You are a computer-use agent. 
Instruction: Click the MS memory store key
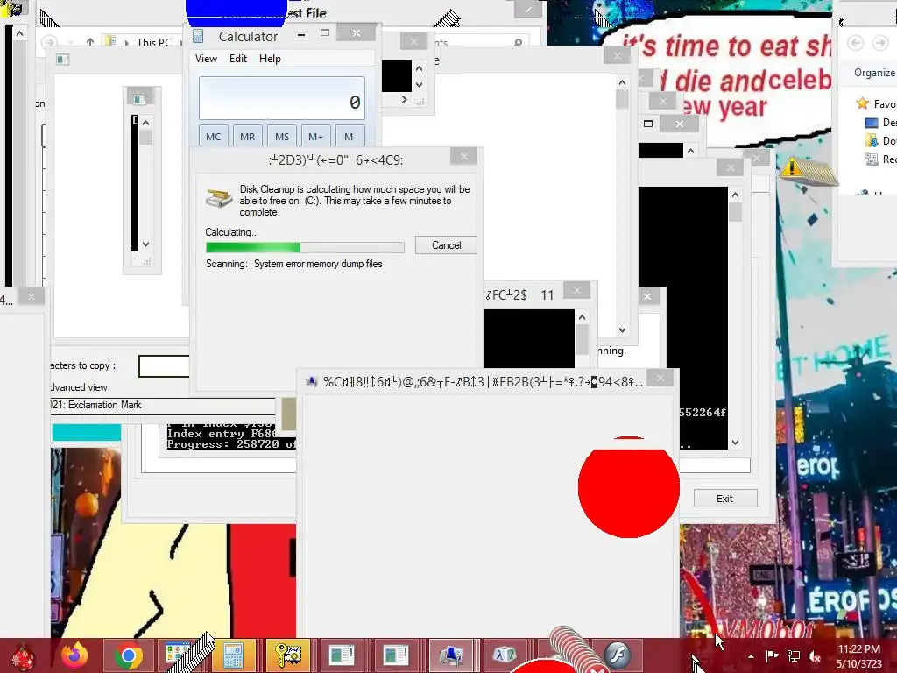(282, 136)
